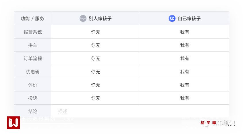The image size is (243, 134).
Task: Select the 投诉 row label
Action: tap(33, 98)
